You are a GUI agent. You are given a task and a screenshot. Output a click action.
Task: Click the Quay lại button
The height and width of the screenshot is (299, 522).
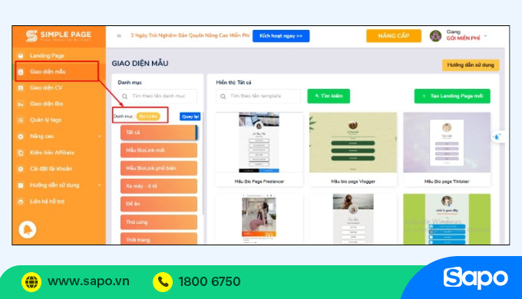click(190, 117)
